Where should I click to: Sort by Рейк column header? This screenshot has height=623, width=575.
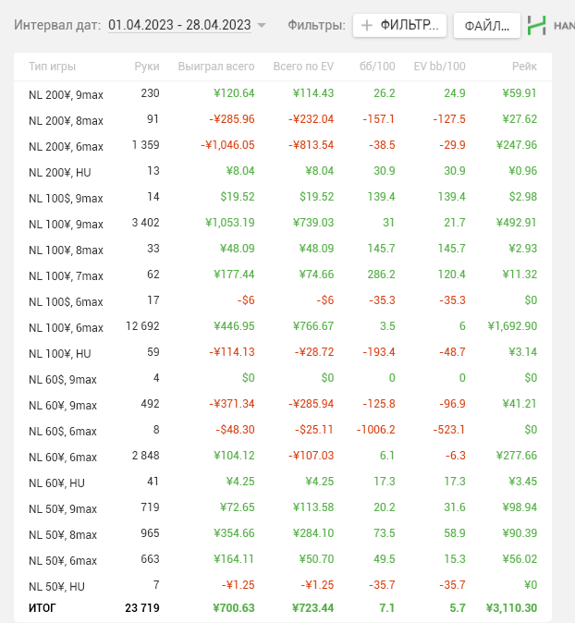[x=524, y=67]
